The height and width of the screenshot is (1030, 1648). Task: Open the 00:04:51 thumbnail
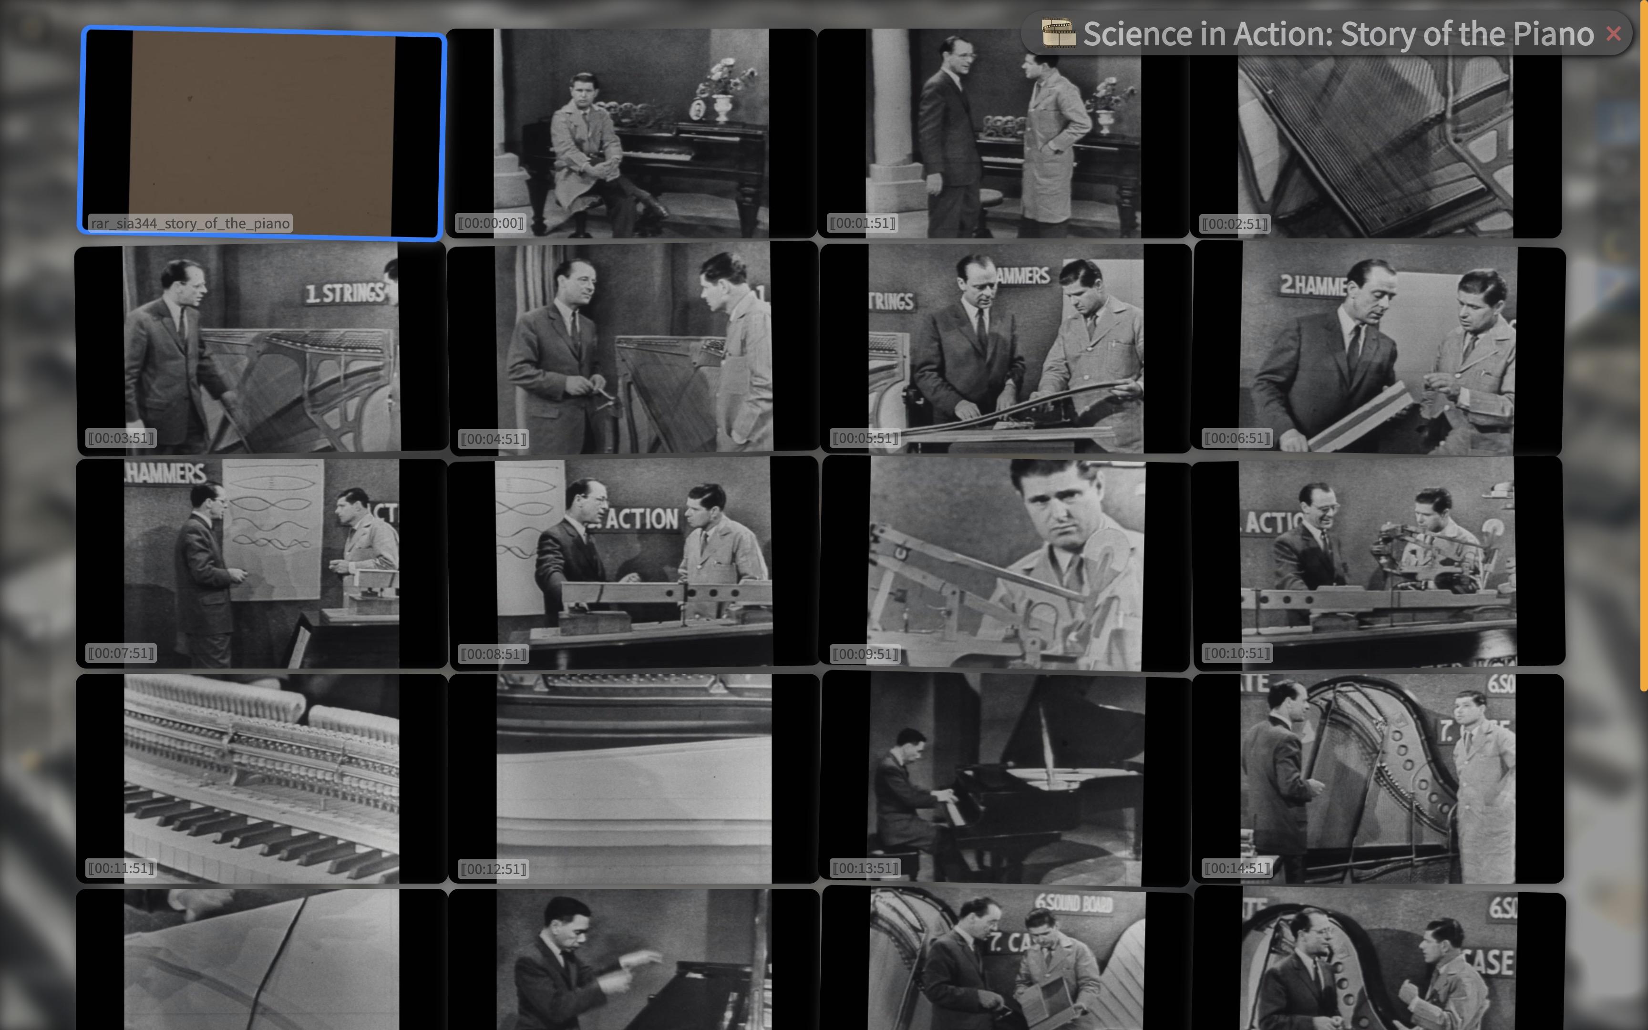[x=633, y=349]
